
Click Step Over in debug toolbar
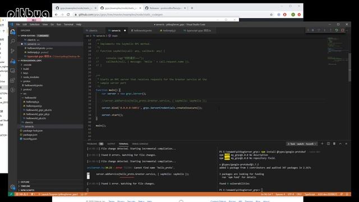click(x=319, y=30)
